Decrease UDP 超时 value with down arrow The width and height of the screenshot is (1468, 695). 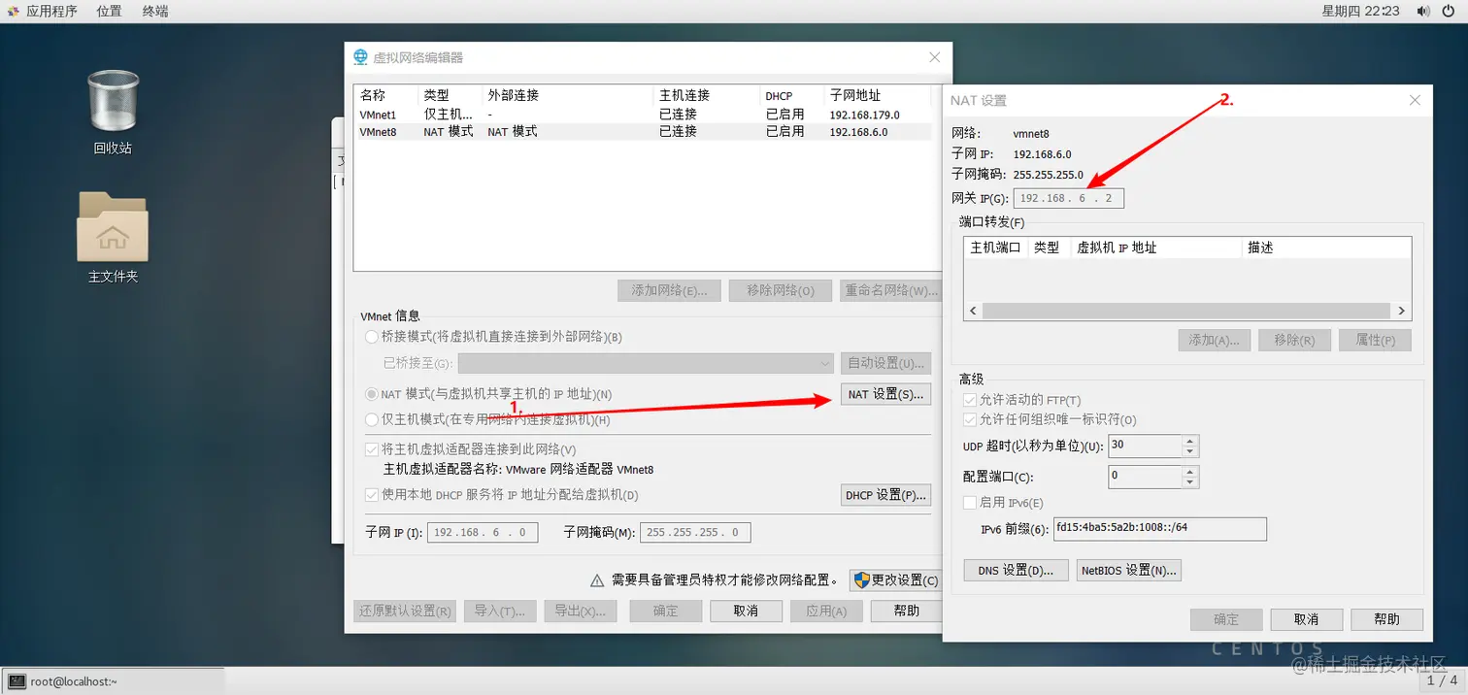pyautogui.click(x=1190, y=452)
